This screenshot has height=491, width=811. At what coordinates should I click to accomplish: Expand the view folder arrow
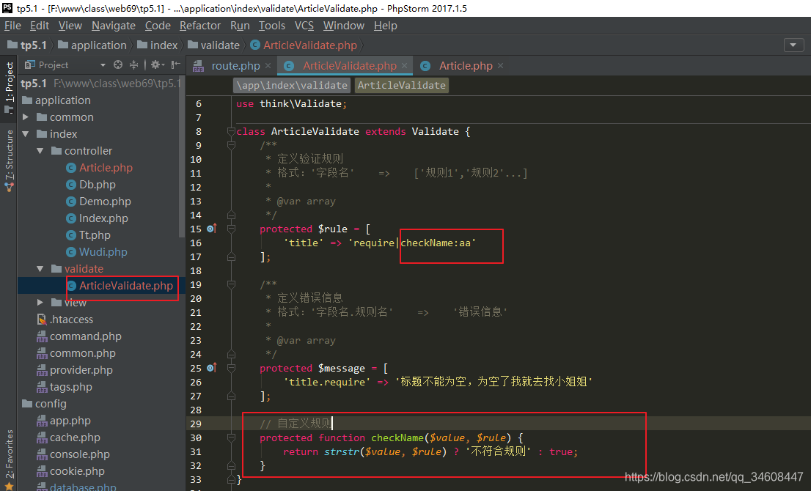pyautogui.click(x=40, y=303)
